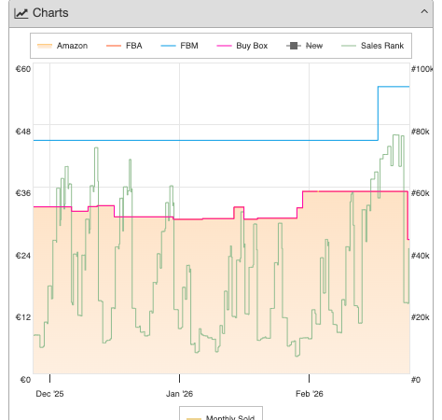Toggle the Buy Box series in the legend

pyautogui.click(x=242, y=46)
